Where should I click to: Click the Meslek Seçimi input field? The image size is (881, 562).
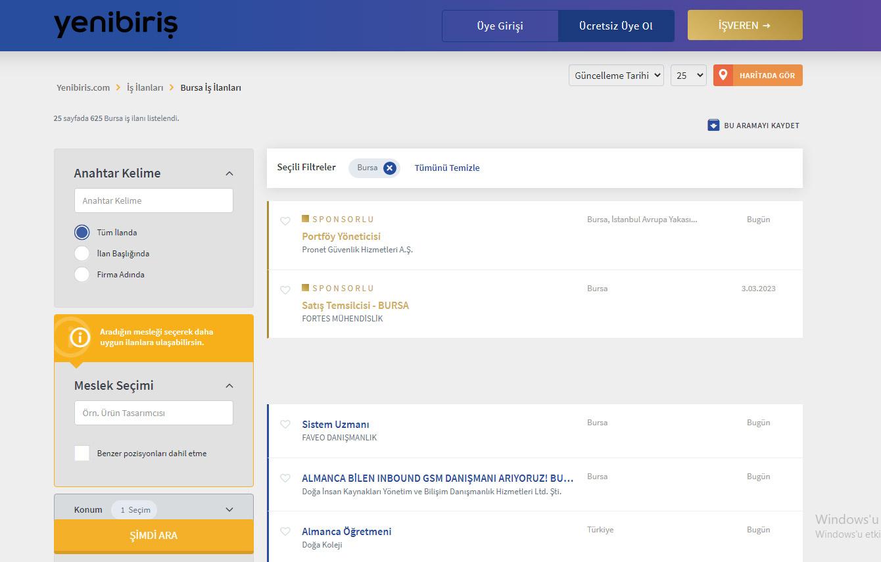click(x=154, y=413)
